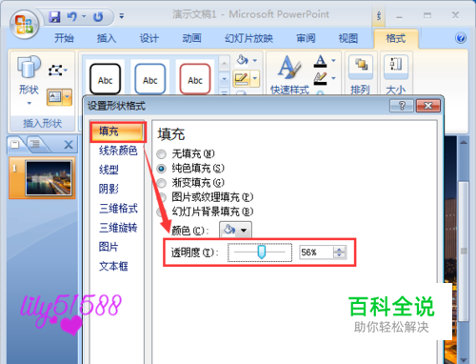This screenshot has width=476, height=364.
Task: Select 阴影 category
Action: click(109, 189)
